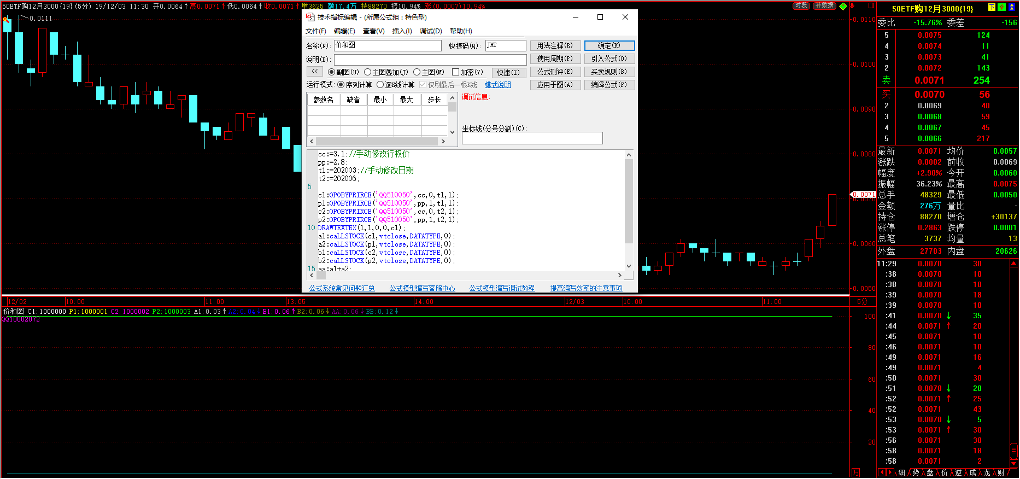Switch to the 盘 tab
Viewport: 1020px width, 479px height.
[930, 472]
